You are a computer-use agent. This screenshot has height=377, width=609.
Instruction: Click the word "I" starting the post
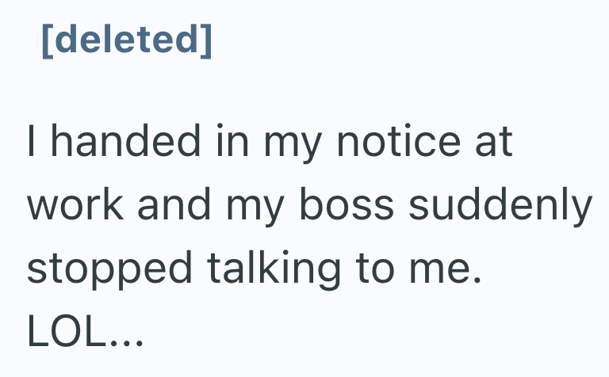coord(31,143)
